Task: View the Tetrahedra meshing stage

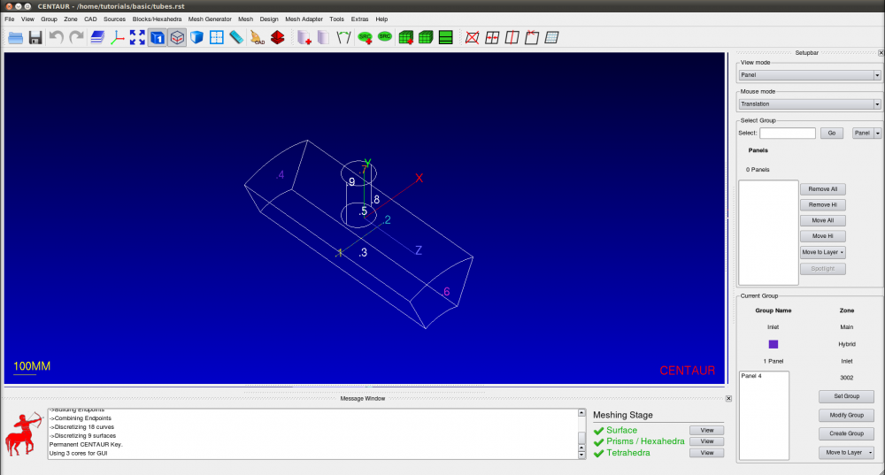Action: (x=706, y=453)
